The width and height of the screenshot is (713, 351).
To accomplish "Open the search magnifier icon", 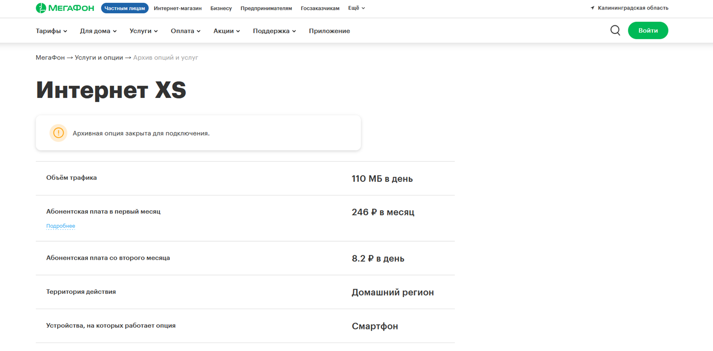I will coord(615,30).
